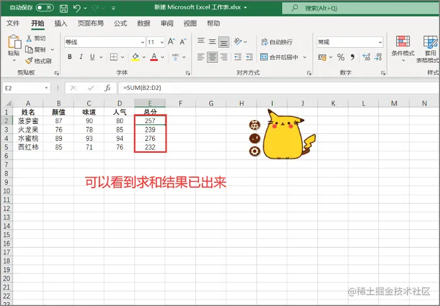This screenshot has height=306, width=440.
Task: Click the Undo arrow icon
Action: (x=77, y=8)
